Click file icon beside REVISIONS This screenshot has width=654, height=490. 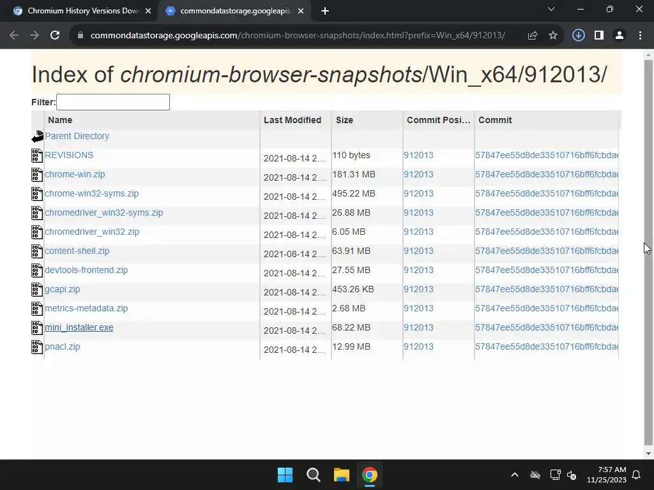pyautogui.click(x=37, y=156)
